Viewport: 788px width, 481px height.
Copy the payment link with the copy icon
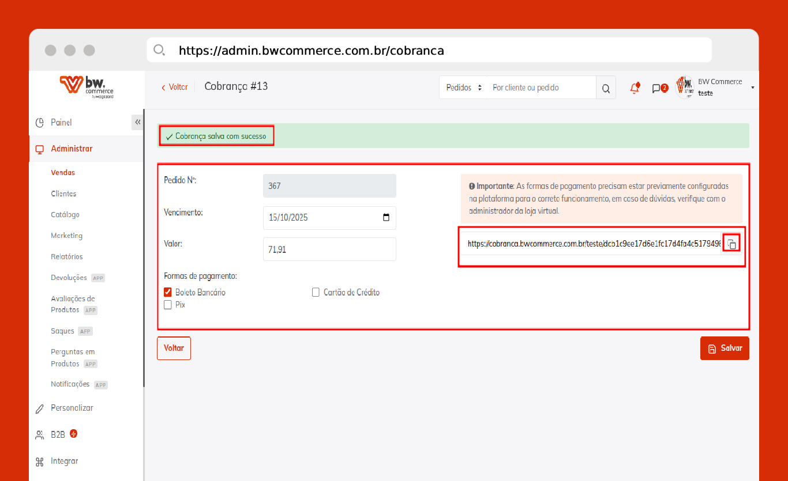pos(731,244)
